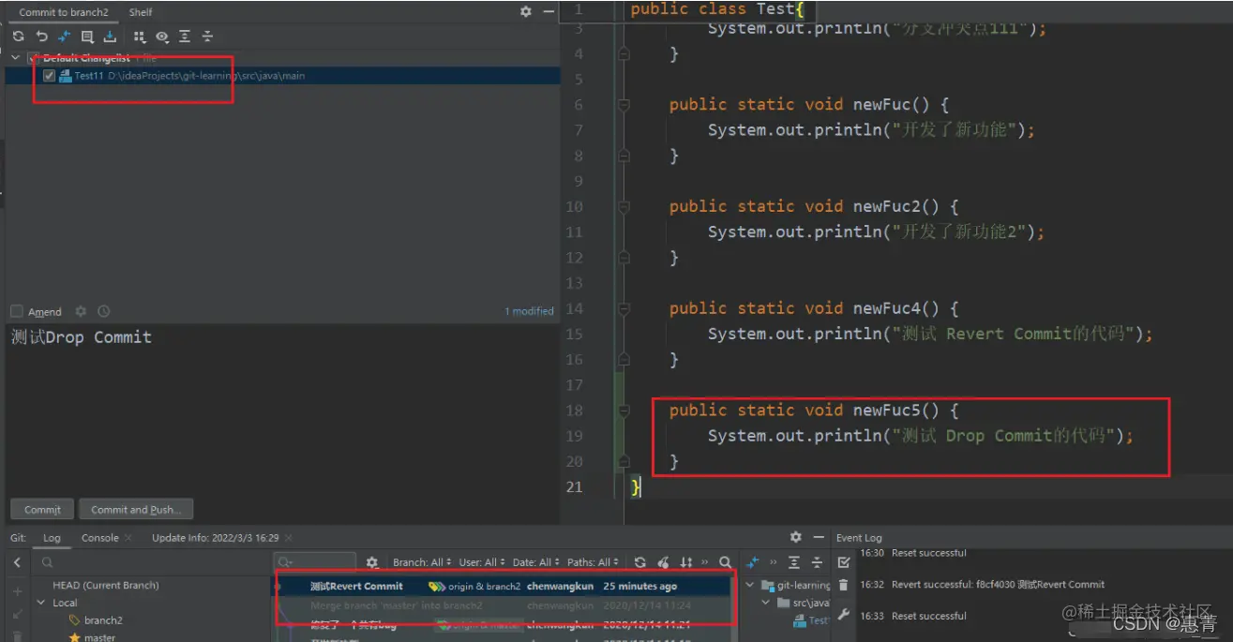1233x642 pixels.
Task: Click the Commit and Push button
Action: coord(136,509)
